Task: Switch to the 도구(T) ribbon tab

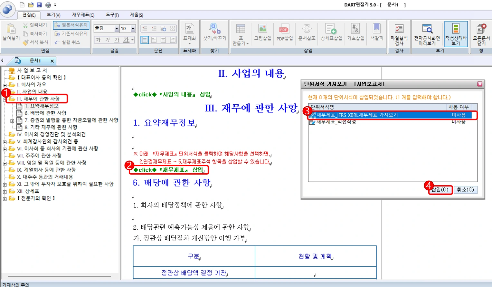Action: pyautogui.click(x=112, y=15)
